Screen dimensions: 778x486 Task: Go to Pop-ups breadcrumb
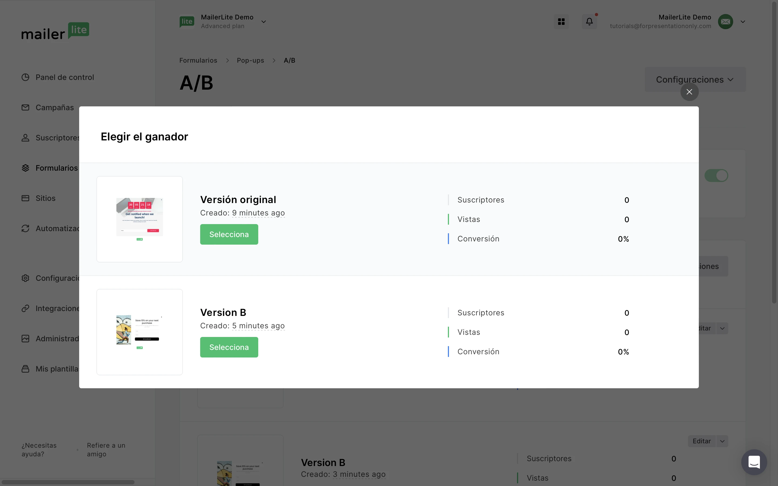250,60
